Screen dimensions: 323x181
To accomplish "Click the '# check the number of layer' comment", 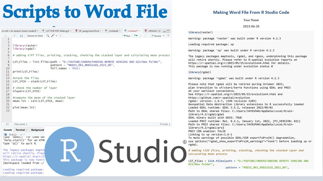I will [35, 88].
